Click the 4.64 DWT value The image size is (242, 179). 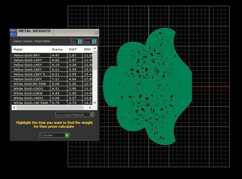pos(72,79)
